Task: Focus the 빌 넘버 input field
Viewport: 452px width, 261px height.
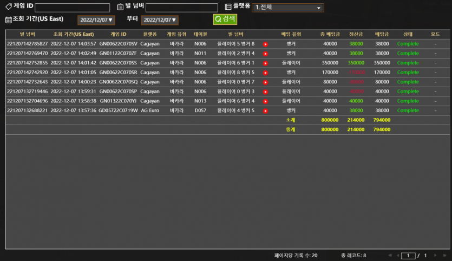Action: [x=181, y=8]
